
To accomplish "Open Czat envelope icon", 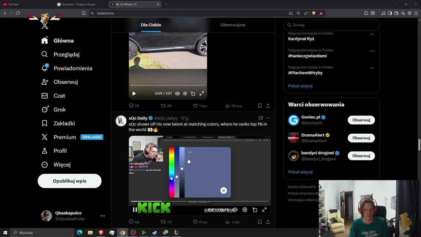I will [45, 96].
